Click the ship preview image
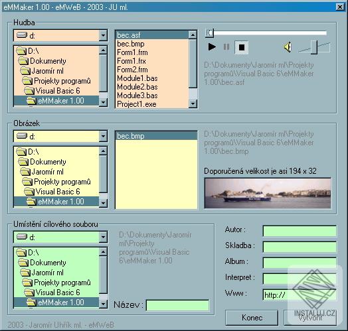348x331 pixels. click(x=268, y=193)
